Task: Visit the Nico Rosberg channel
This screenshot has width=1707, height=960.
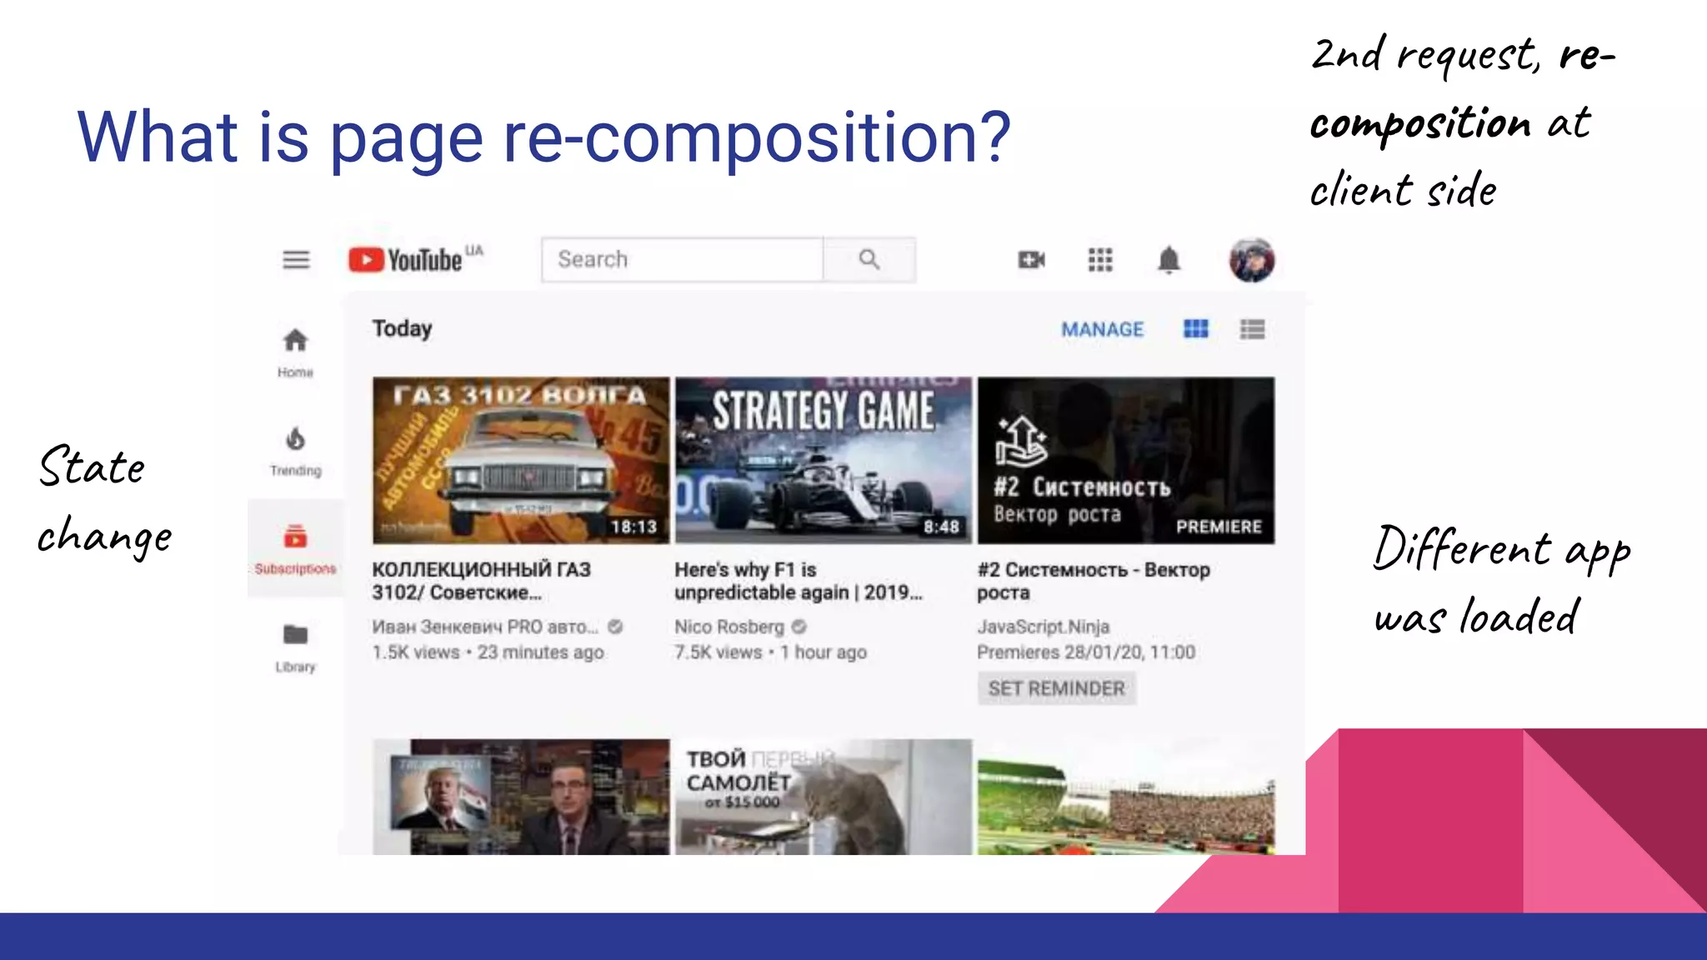Action: click(729, 627)
